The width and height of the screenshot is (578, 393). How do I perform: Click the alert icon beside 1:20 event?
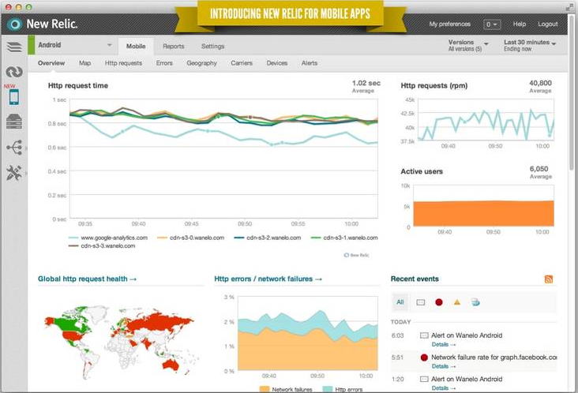pos(424,379)
